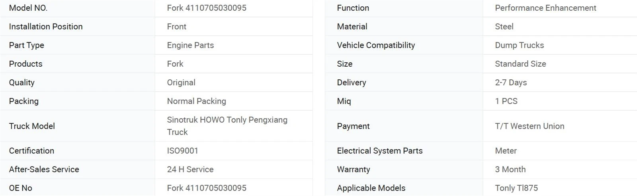Select the Model NO. value Fork 4110705030095
637x196 pixels.
pyautogui.click(x=207, y=8)
